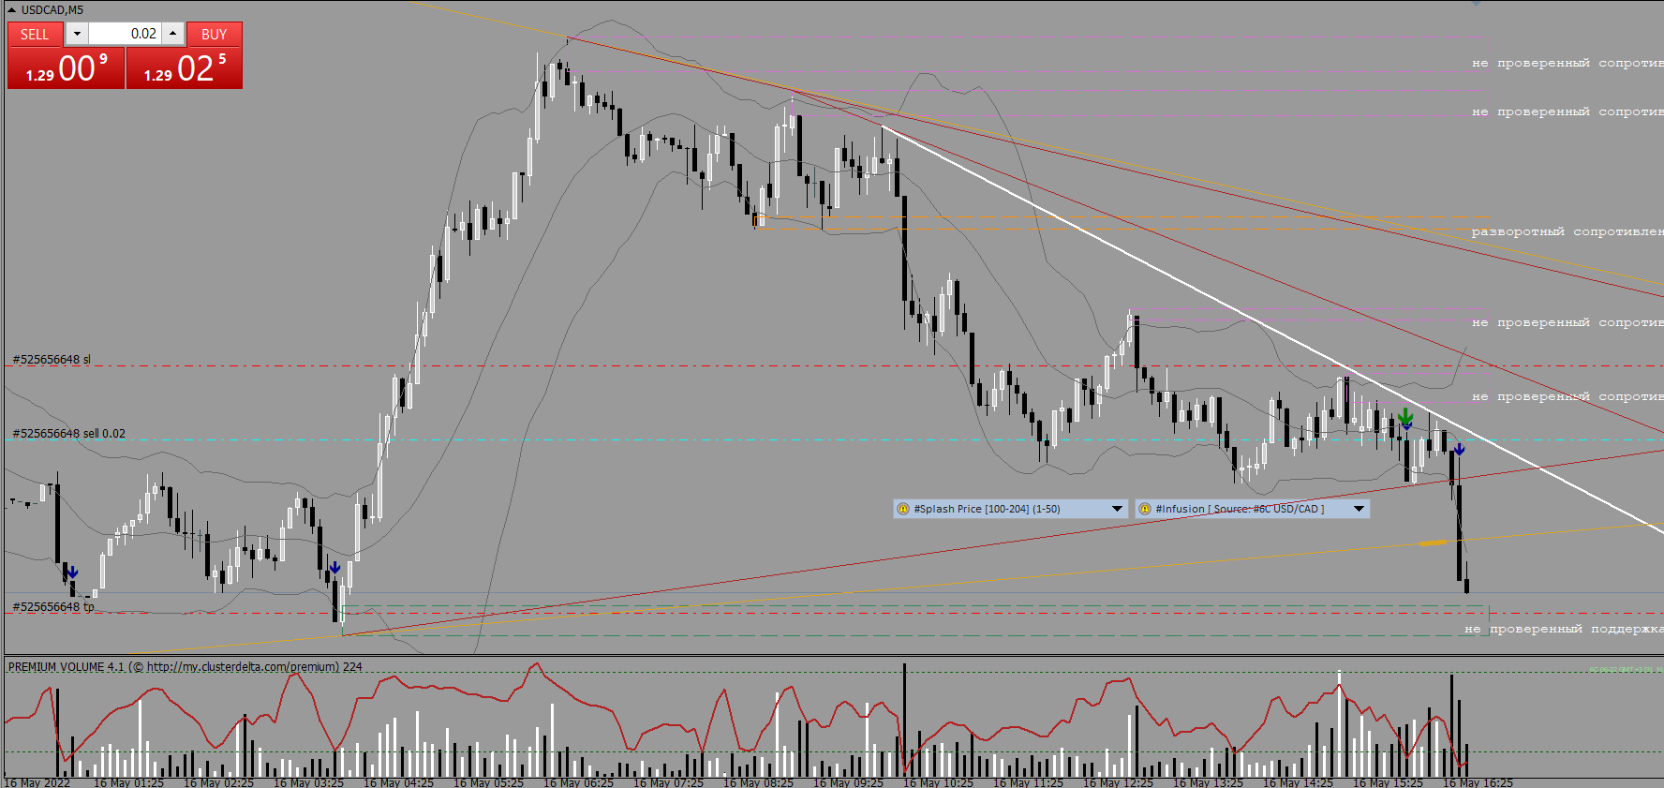1664x788 pixels.
Task: Focus the 0.02 trade volume field
Action: pos(125,34)
